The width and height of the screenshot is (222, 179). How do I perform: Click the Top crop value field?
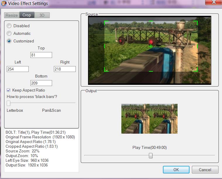41,55
